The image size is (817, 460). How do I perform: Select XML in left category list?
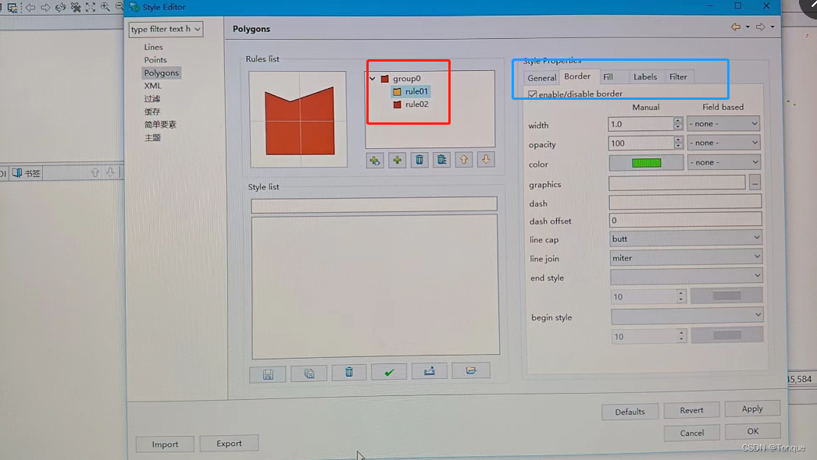[152, 86]
